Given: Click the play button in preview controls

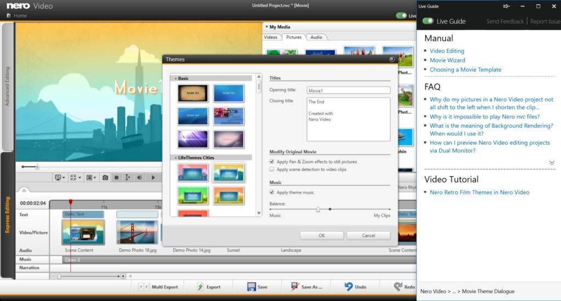Looking at the screenshot, I should click(x=153, y=178).
